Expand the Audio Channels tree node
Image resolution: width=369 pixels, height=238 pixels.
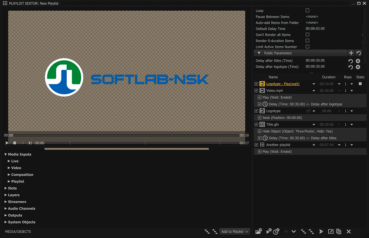point(6,208)
